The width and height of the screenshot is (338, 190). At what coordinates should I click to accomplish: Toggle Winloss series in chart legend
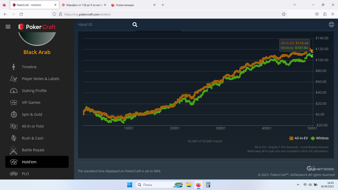click(320, 138)
